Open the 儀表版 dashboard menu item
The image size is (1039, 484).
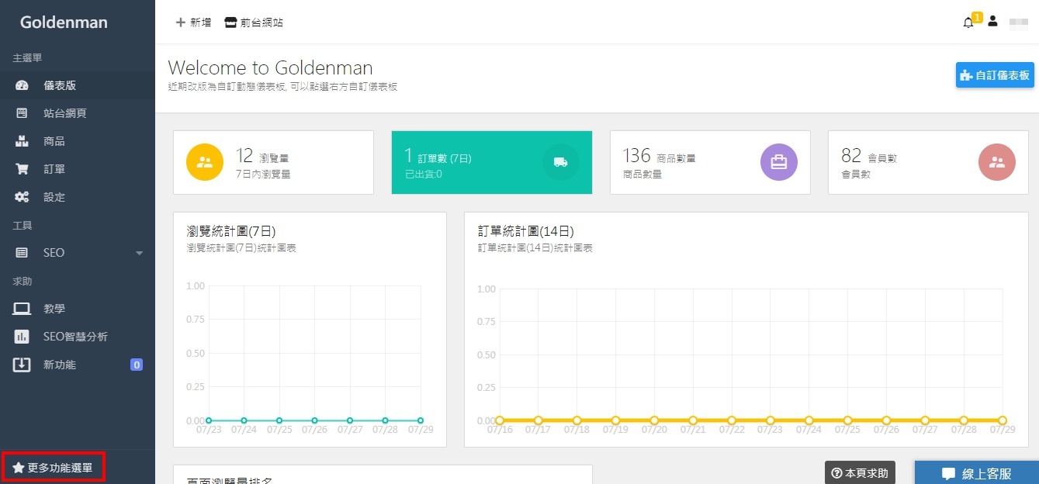point(78,85)
